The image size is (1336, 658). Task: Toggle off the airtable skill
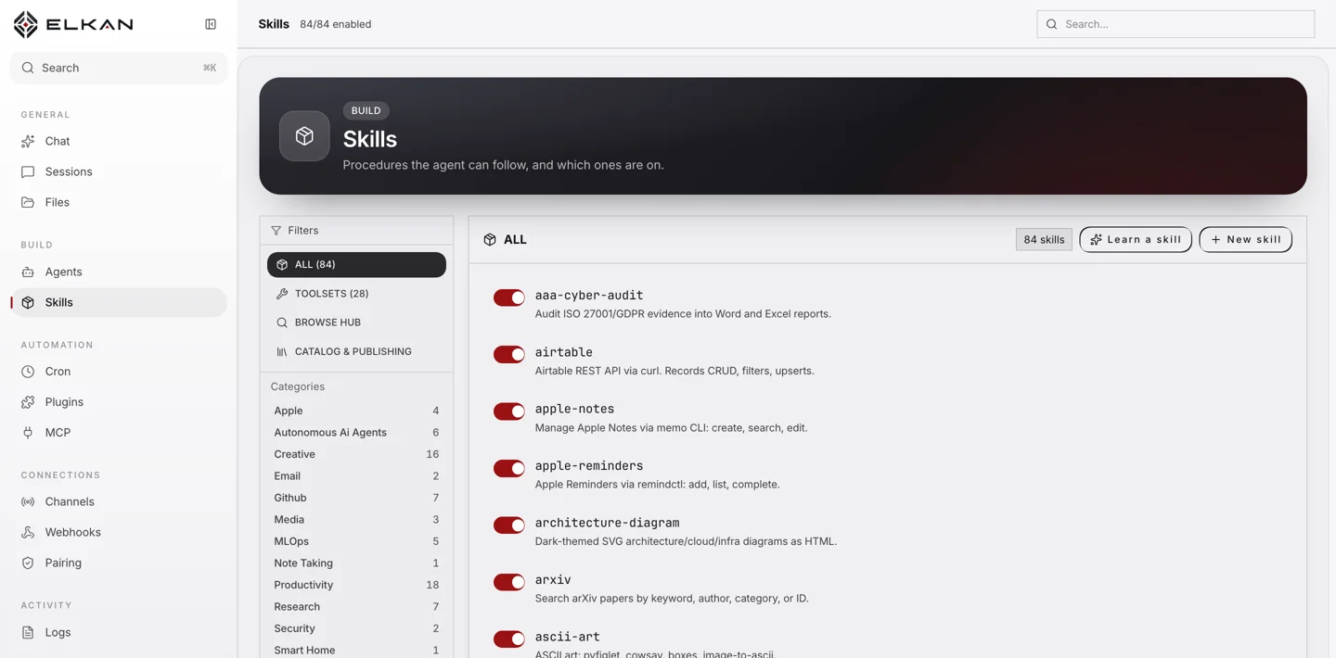508,354
